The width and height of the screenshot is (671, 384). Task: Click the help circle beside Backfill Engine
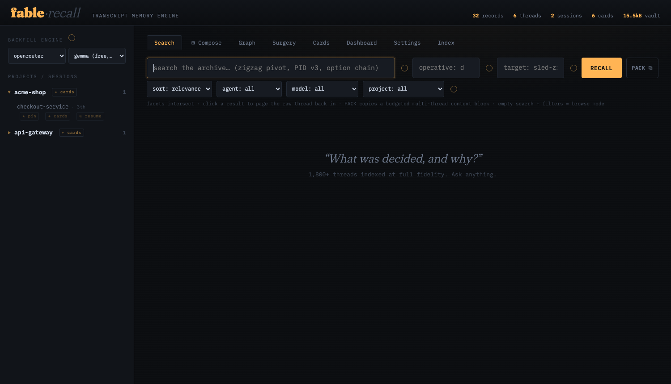pyautogui.click(x=72, y=38)
